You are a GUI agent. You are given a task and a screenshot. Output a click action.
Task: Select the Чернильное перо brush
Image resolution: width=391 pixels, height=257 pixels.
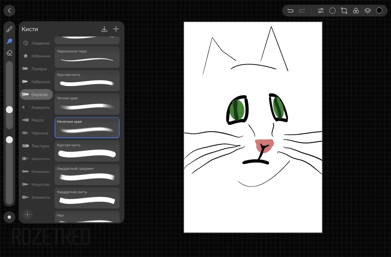[x=87, y=57]
